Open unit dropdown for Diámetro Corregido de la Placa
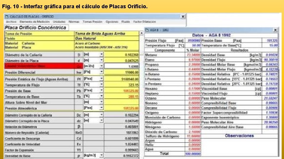 (x=101, y=120)
